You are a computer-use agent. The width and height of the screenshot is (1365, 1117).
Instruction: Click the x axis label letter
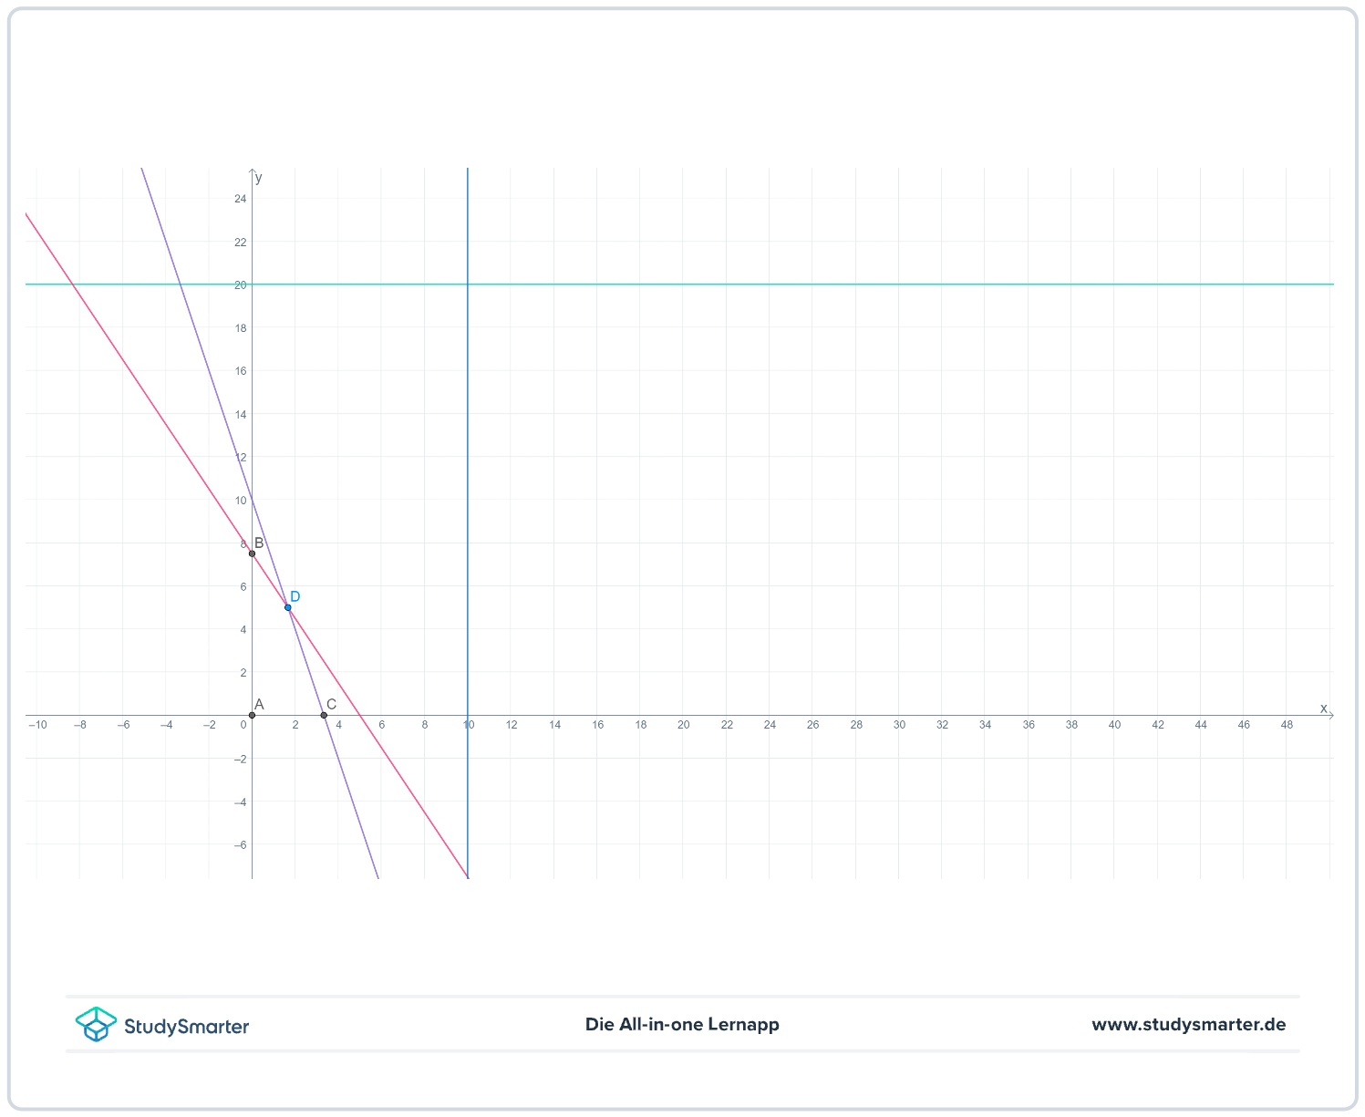pos(1324,708)
